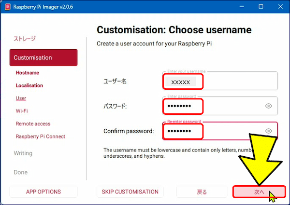Minimize the Raspberry Pi Imager window
This screenshot has width=290, height=205.
(242, 7)
